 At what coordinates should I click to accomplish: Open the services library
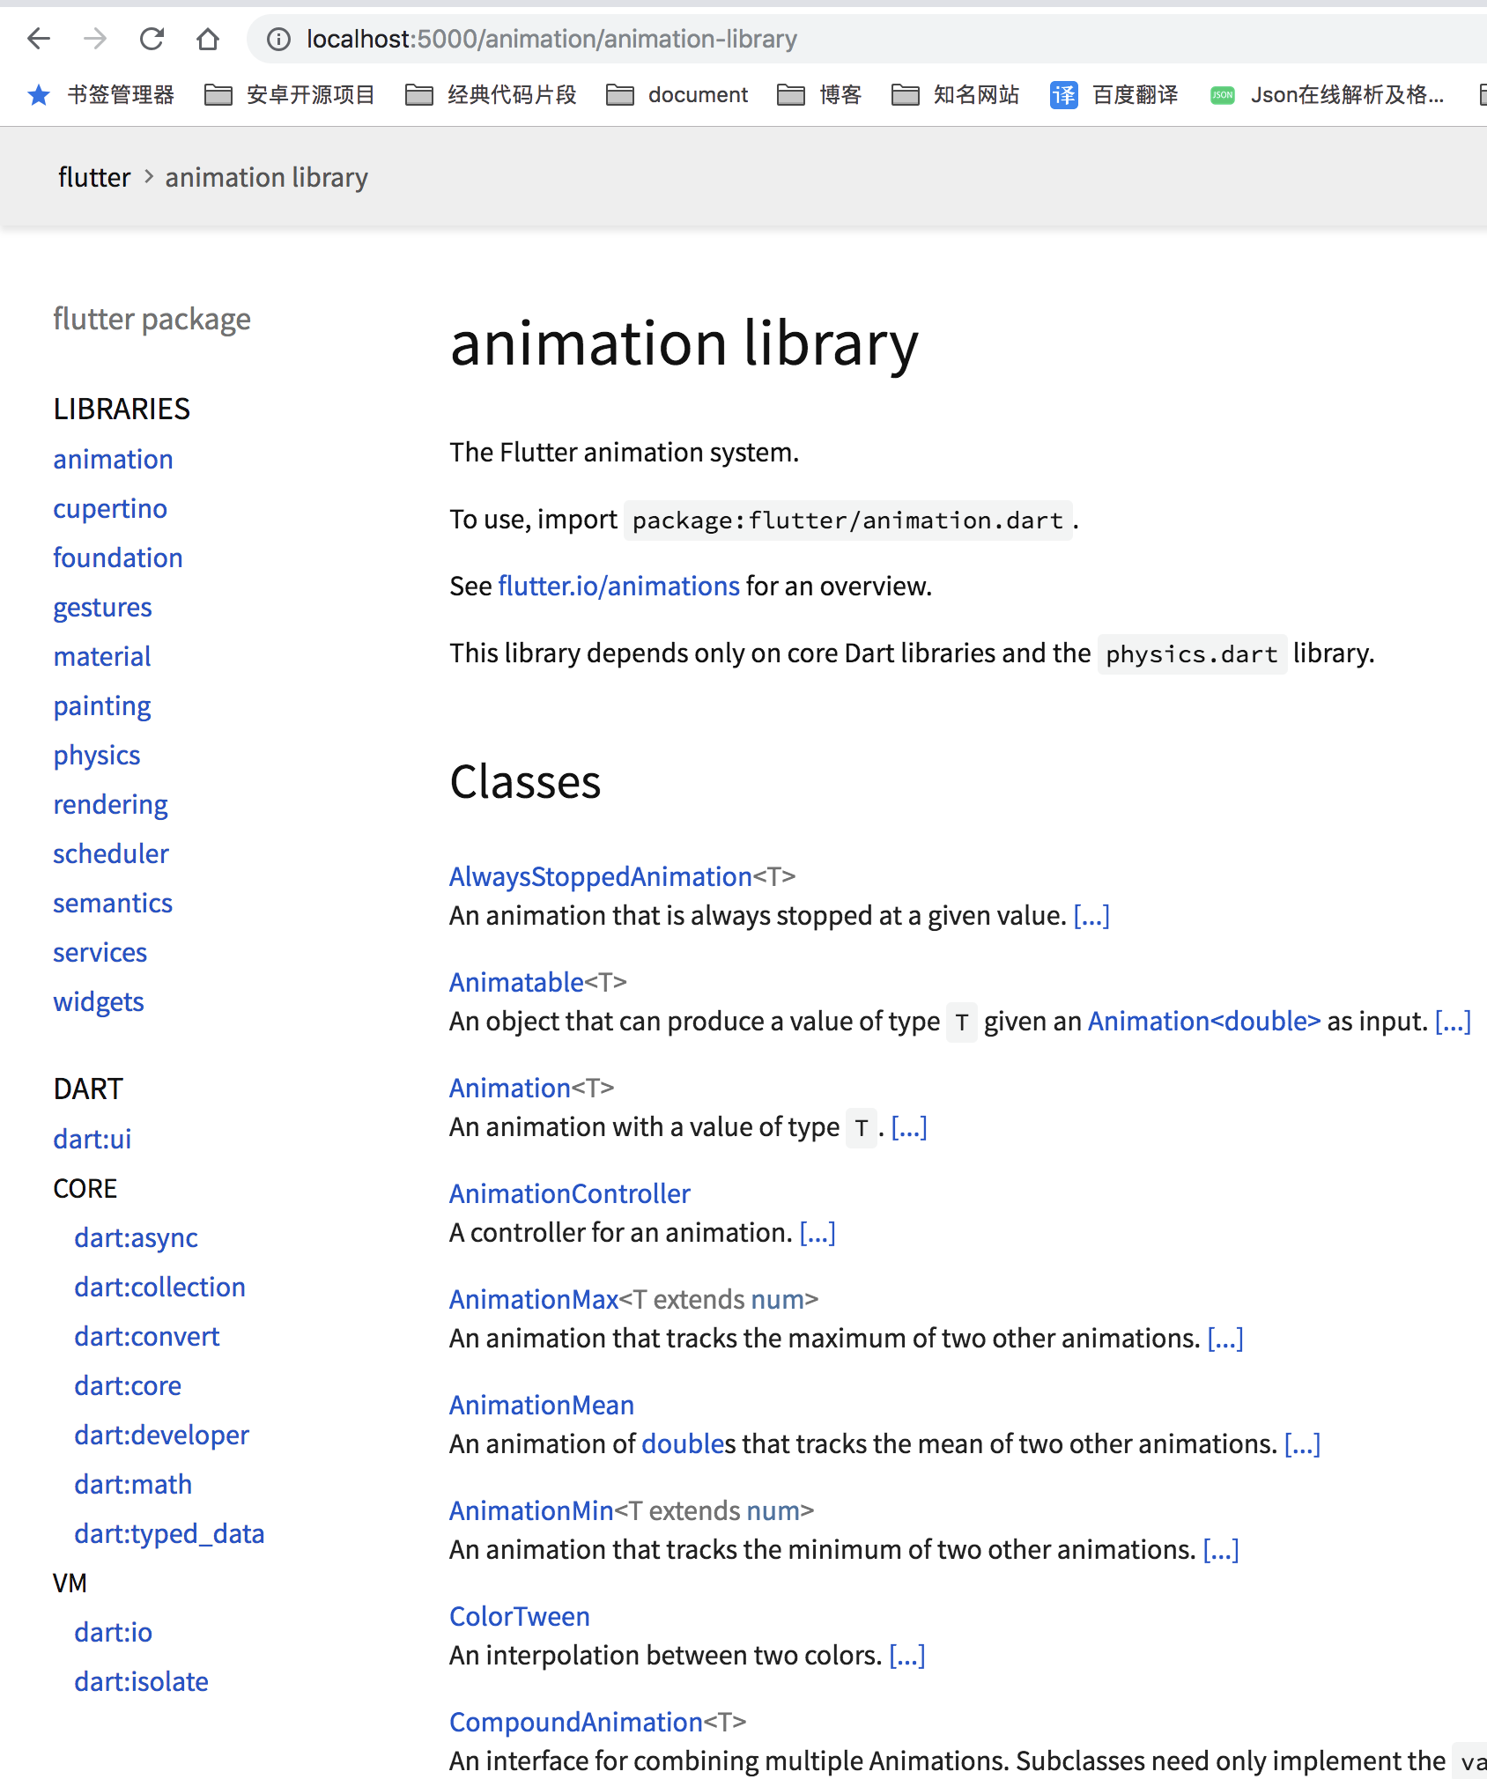click(100, 952)
